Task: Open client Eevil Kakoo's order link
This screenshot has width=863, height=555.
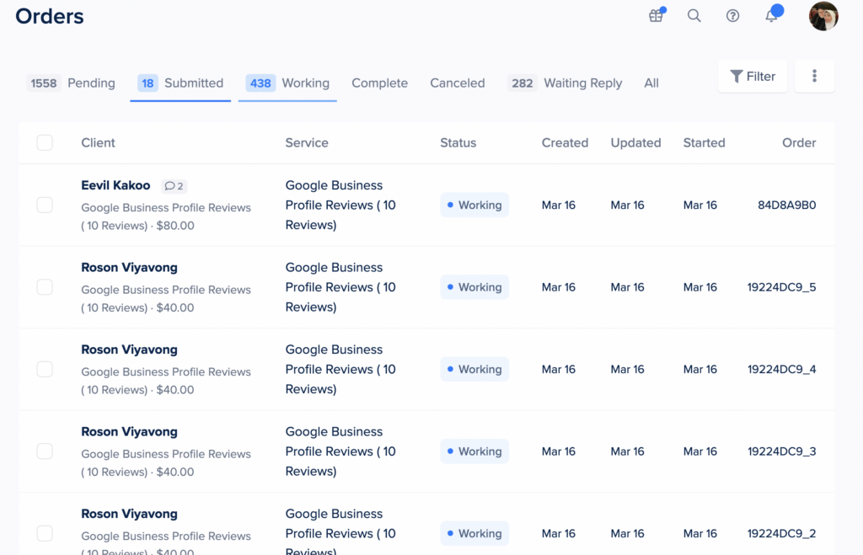Action: [x=115, y=185]
